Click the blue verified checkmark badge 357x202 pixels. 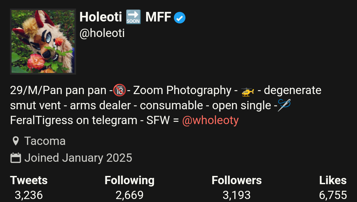coord(179,18)
